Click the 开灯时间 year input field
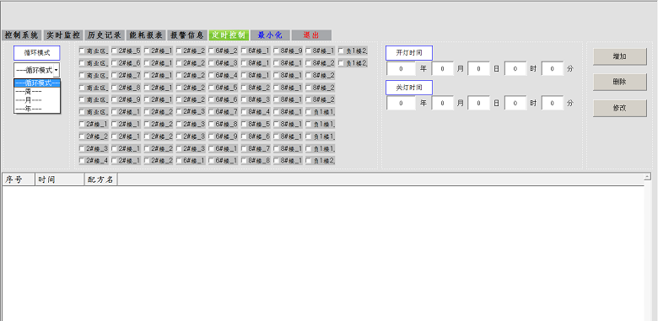The height and width of the screenshot is (321, 658). click(402, 69)
